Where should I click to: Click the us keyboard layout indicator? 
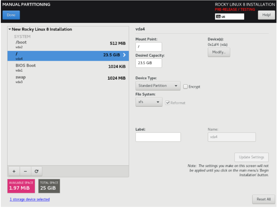click(229, 16)
